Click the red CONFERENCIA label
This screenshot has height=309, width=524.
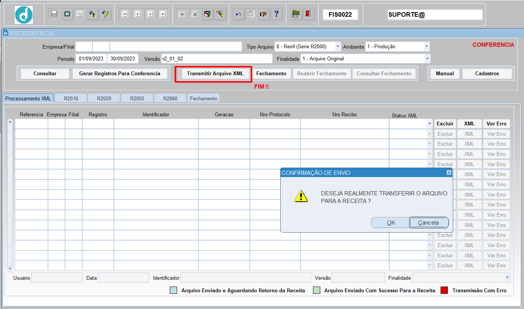tap(493, 45)
